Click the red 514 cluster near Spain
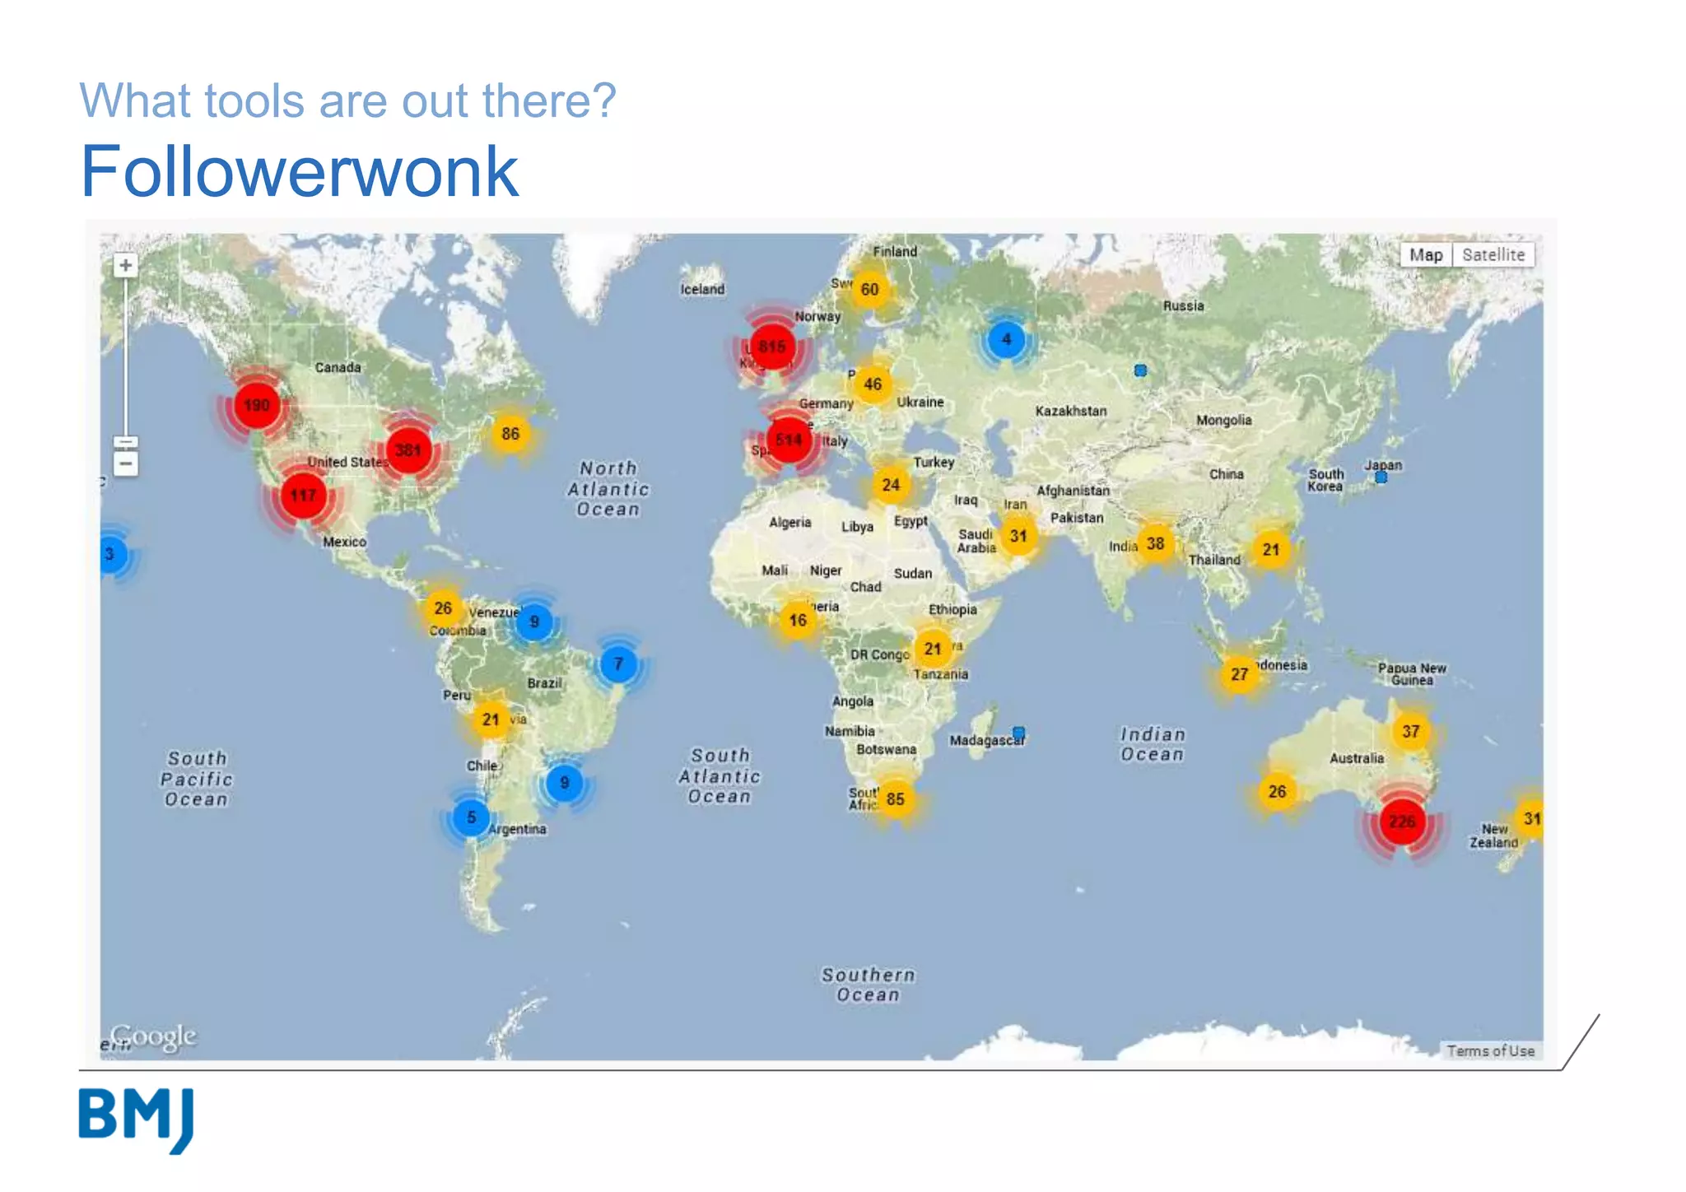This screenshot has height=1192, width=1686. 789,440
